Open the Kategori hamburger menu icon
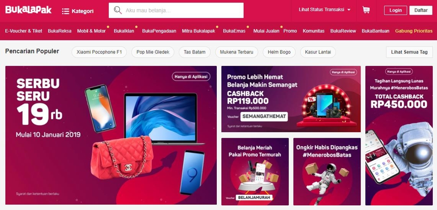 (65, 11)
